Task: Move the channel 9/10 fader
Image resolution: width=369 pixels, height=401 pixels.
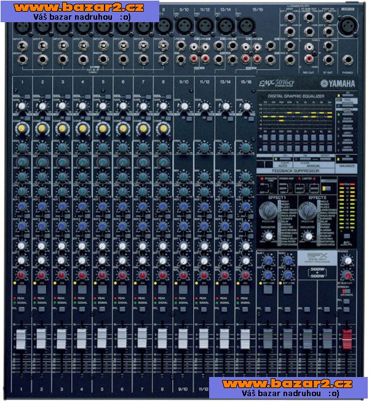Action: [x=183, y=339]
